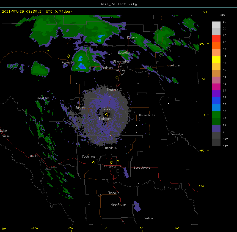
Task: Pick the slate purple swatch in the legend
Action: pyautogui.click(x=216, y=128)
